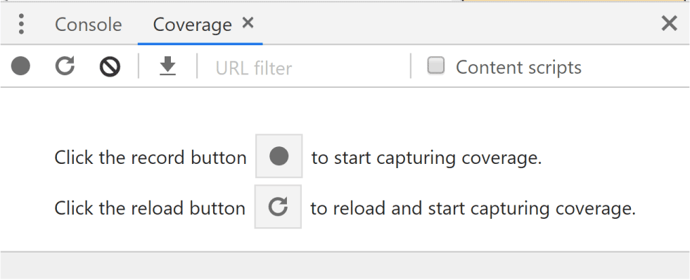Select the Coverage tab

(x=192, y=24)
